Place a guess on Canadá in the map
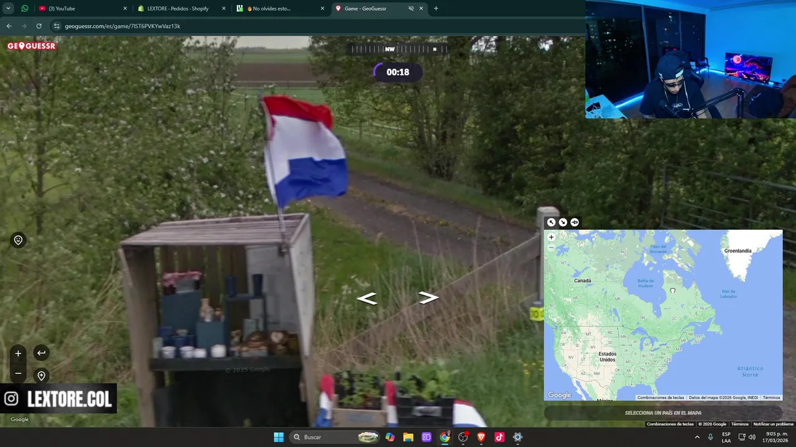 coord(583,281)
